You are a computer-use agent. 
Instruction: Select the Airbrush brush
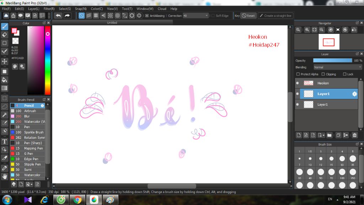click(x=28, y=111)
